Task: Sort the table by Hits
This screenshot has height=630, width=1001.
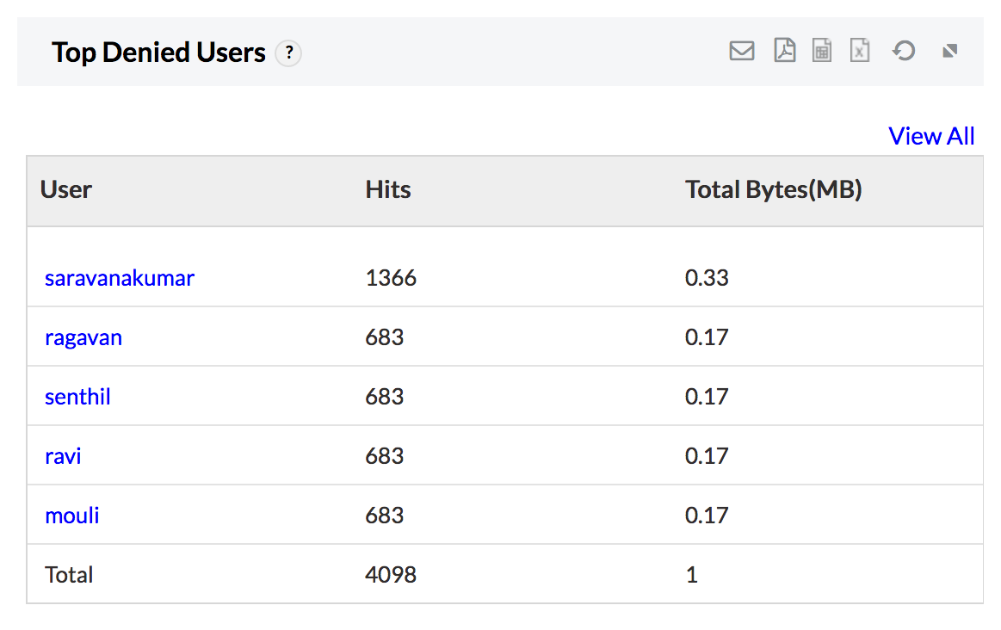Action: tap(388, 190)
